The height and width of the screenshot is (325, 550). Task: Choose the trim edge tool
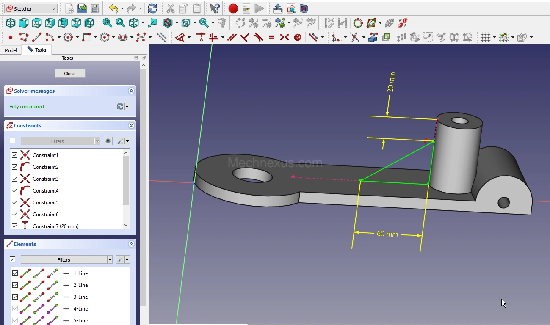click(354, 38)
